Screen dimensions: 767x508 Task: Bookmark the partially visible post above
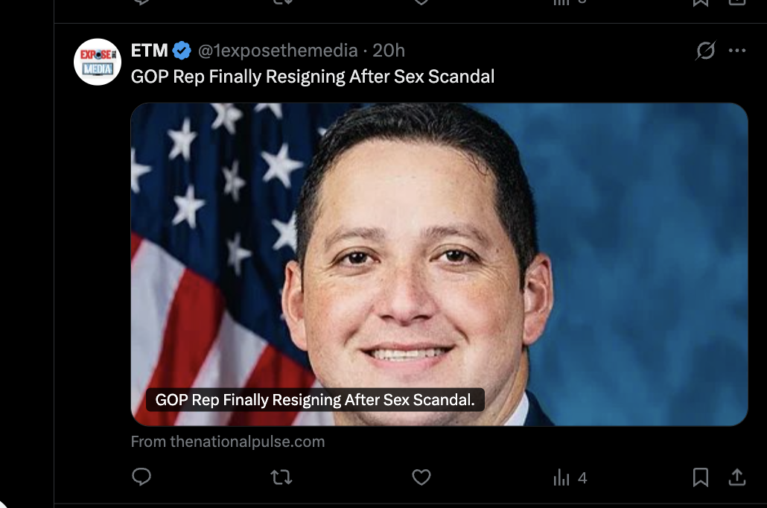pos(701,2)
